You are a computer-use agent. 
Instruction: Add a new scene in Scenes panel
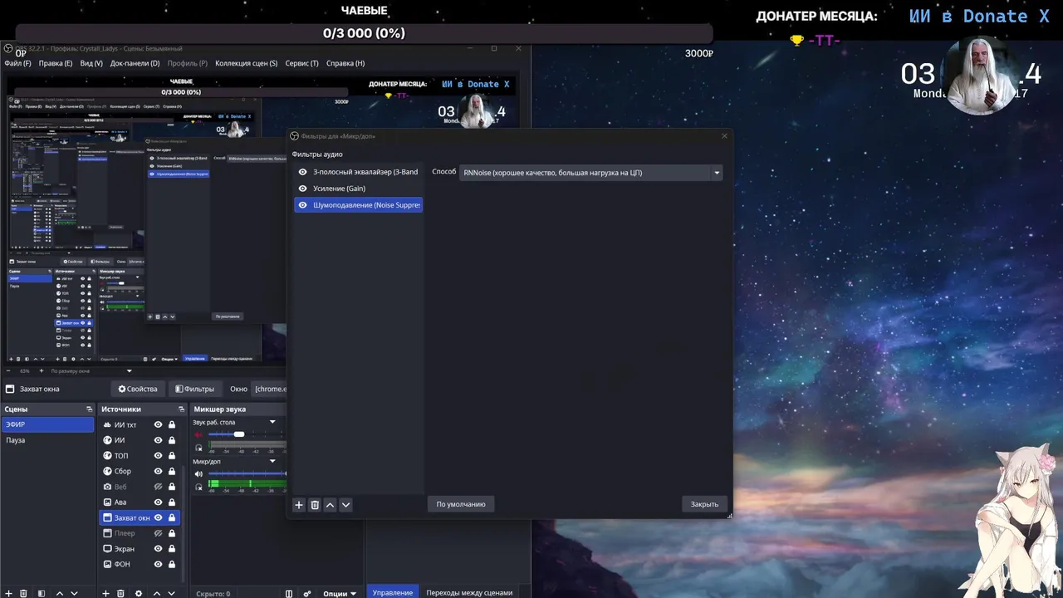tap(10, 593)
